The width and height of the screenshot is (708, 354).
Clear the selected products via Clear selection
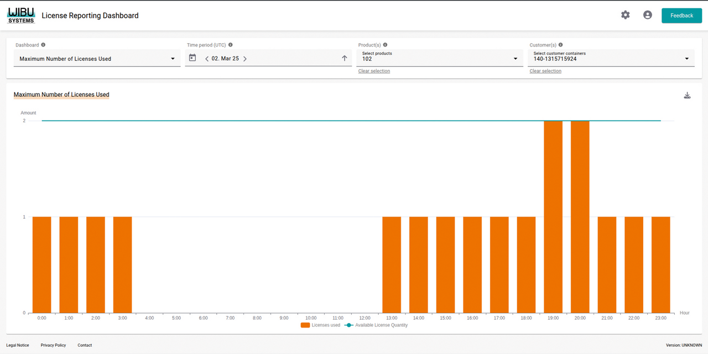(374, 71)
